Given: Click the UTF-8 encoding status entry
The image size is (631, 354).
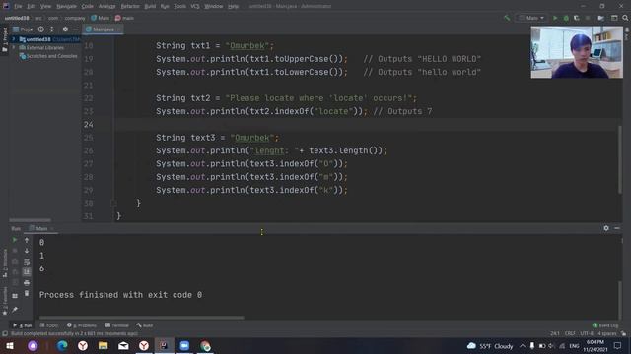Looking at the screenshot, I should 587,333.
